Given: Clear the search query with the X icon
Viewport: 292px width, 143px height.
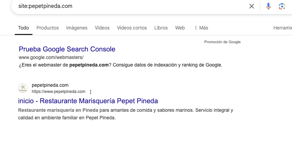Looking at the screenshot, I should click(x=252, y=6).
